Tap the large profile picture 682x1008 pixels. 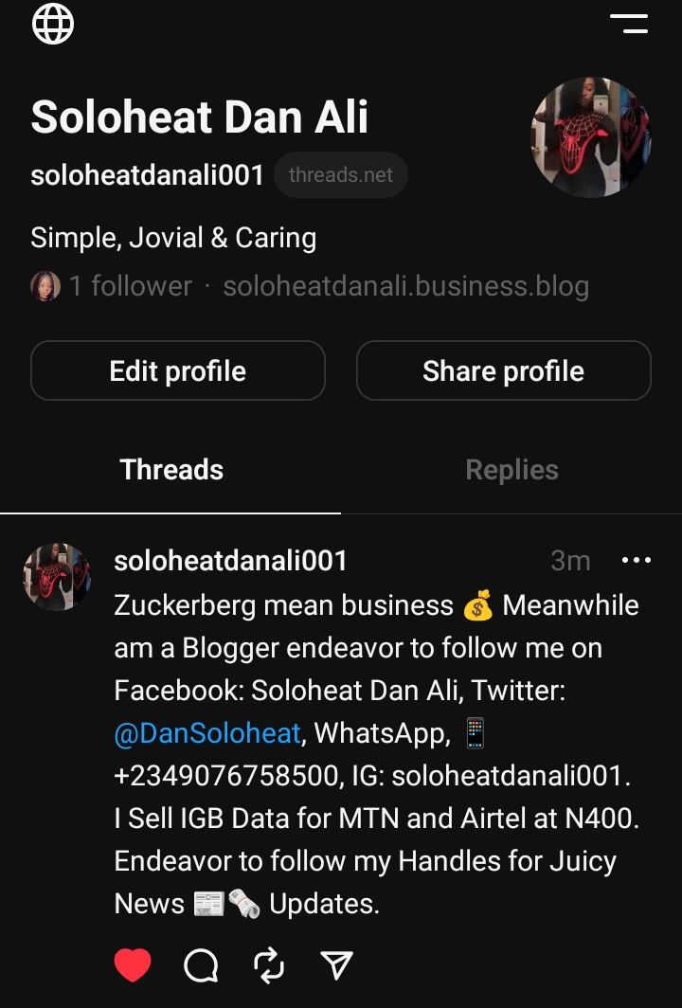[591, 137]
